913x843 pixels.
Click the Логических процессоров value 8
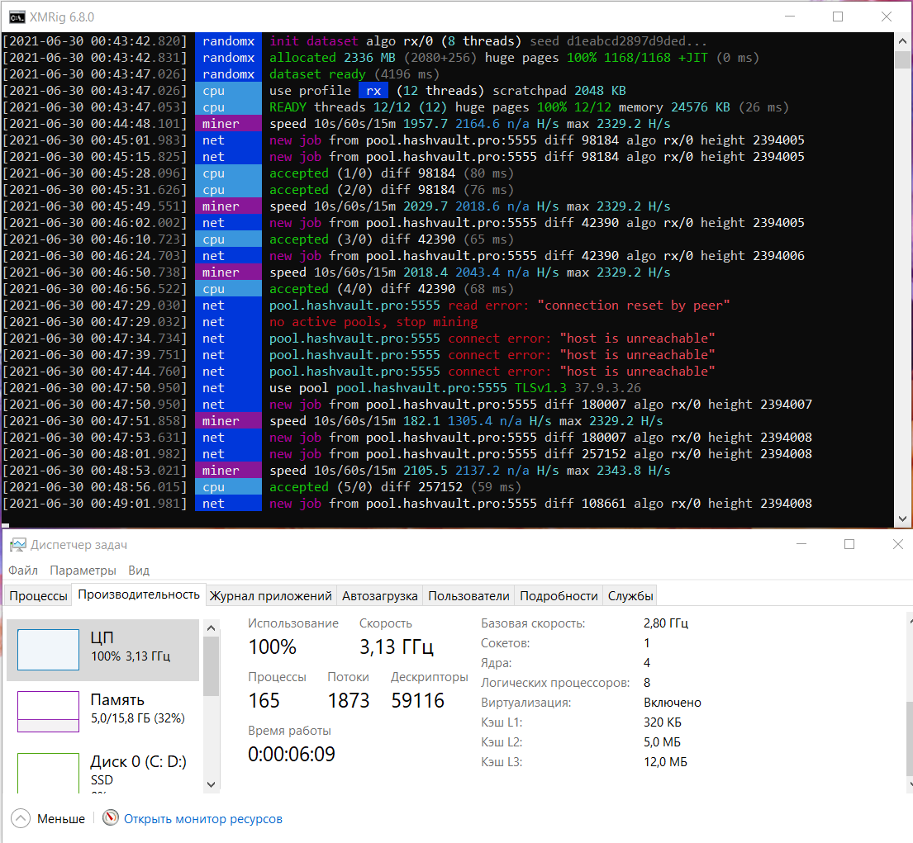point(647,683)
